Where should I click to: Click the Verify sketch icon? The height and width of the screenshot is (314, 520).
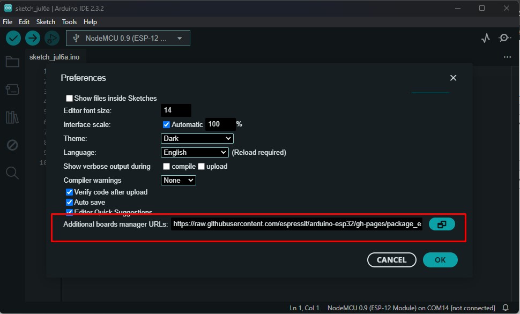(x=12, y=38)
